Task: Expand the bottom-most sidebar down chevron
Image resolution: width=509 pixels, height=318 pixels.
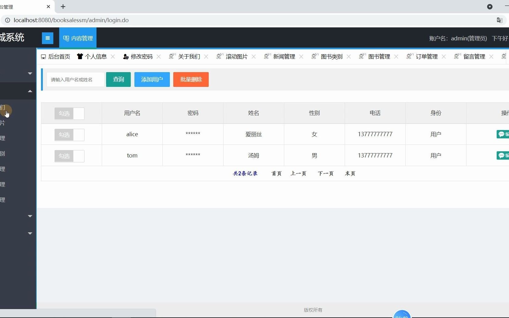Action: [x=30, y=233]
